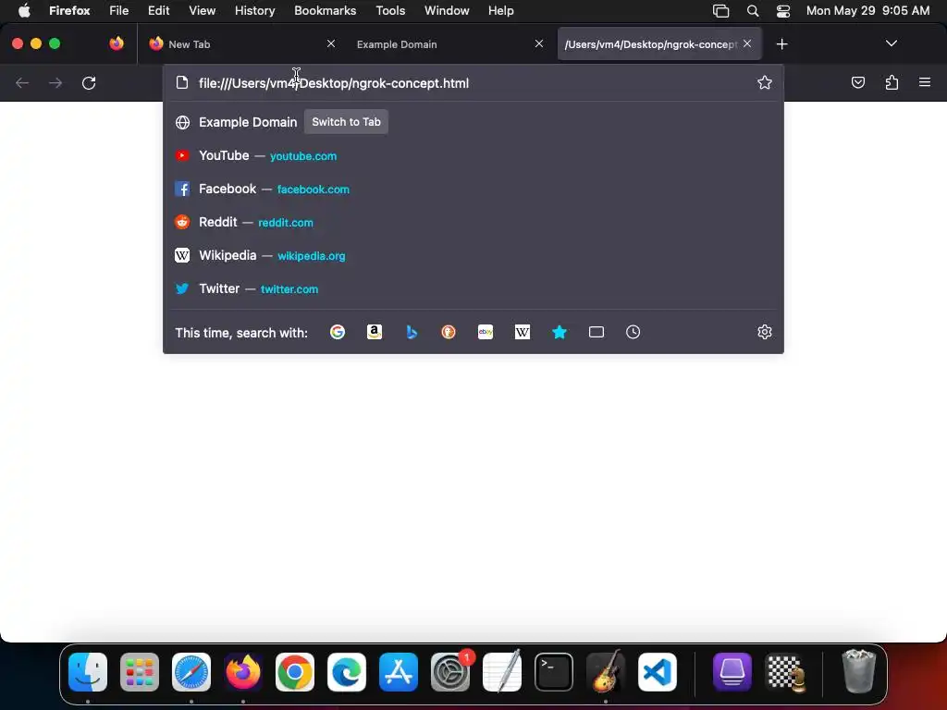The height and width of the screenshot is (710, 947).
Task: Open Control Center in menu bar
Action: pyautogui.click(x=783, y=11)
